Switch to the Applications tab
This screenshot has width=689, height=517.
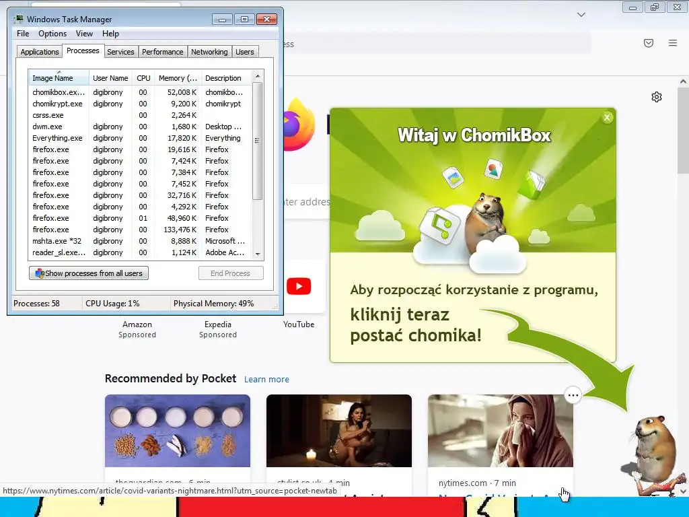pyautogui.click(x=40, y=52)
